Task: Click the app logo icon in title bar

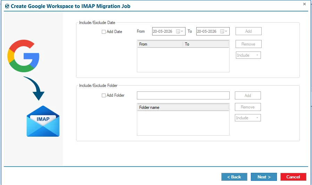Action: tap(7, 6)
